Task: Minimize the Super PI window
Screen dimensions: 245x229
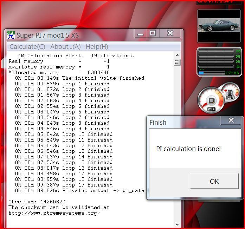Action: coord(140,33)
